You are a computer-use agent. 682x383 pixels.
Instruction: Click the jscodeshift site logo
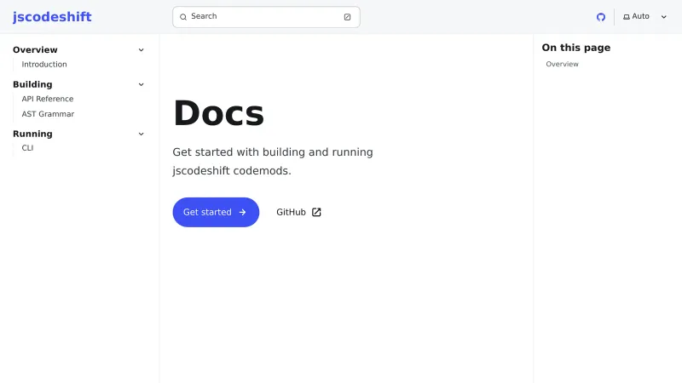(52, 17)
